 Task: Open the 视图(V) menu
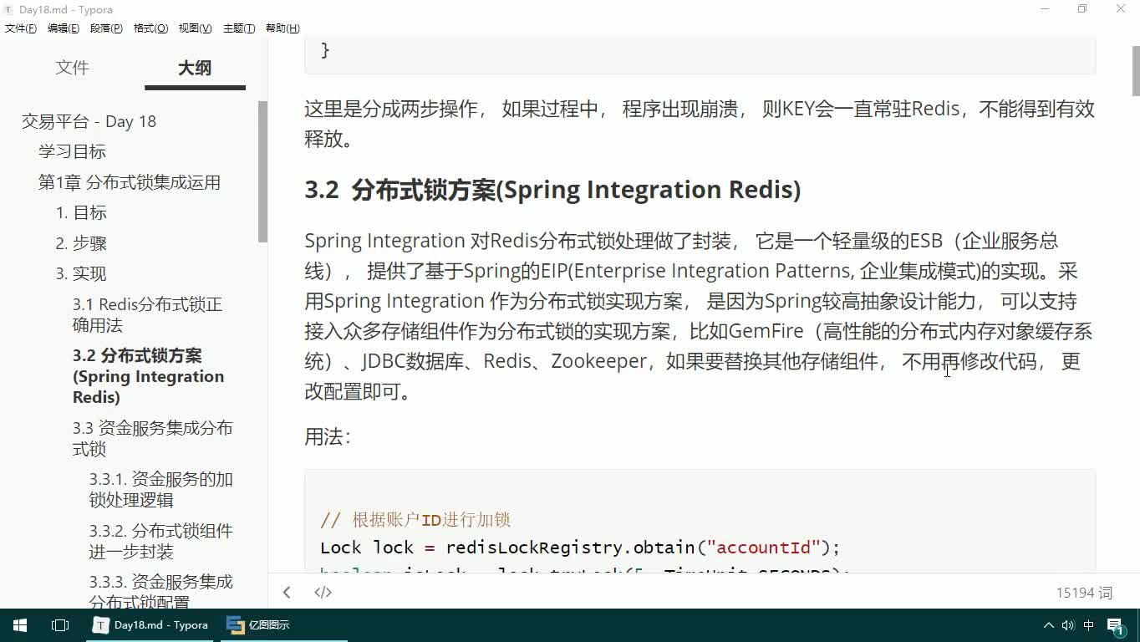(x=195, y=28)
